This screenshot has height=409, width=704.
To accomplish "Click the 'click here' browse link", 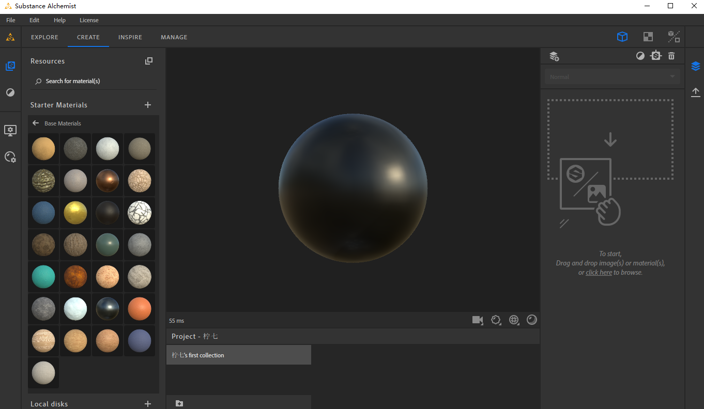I will [x=599, y=273].
